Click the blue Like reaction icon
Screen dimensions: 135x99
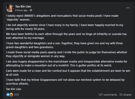coord(8,95)
